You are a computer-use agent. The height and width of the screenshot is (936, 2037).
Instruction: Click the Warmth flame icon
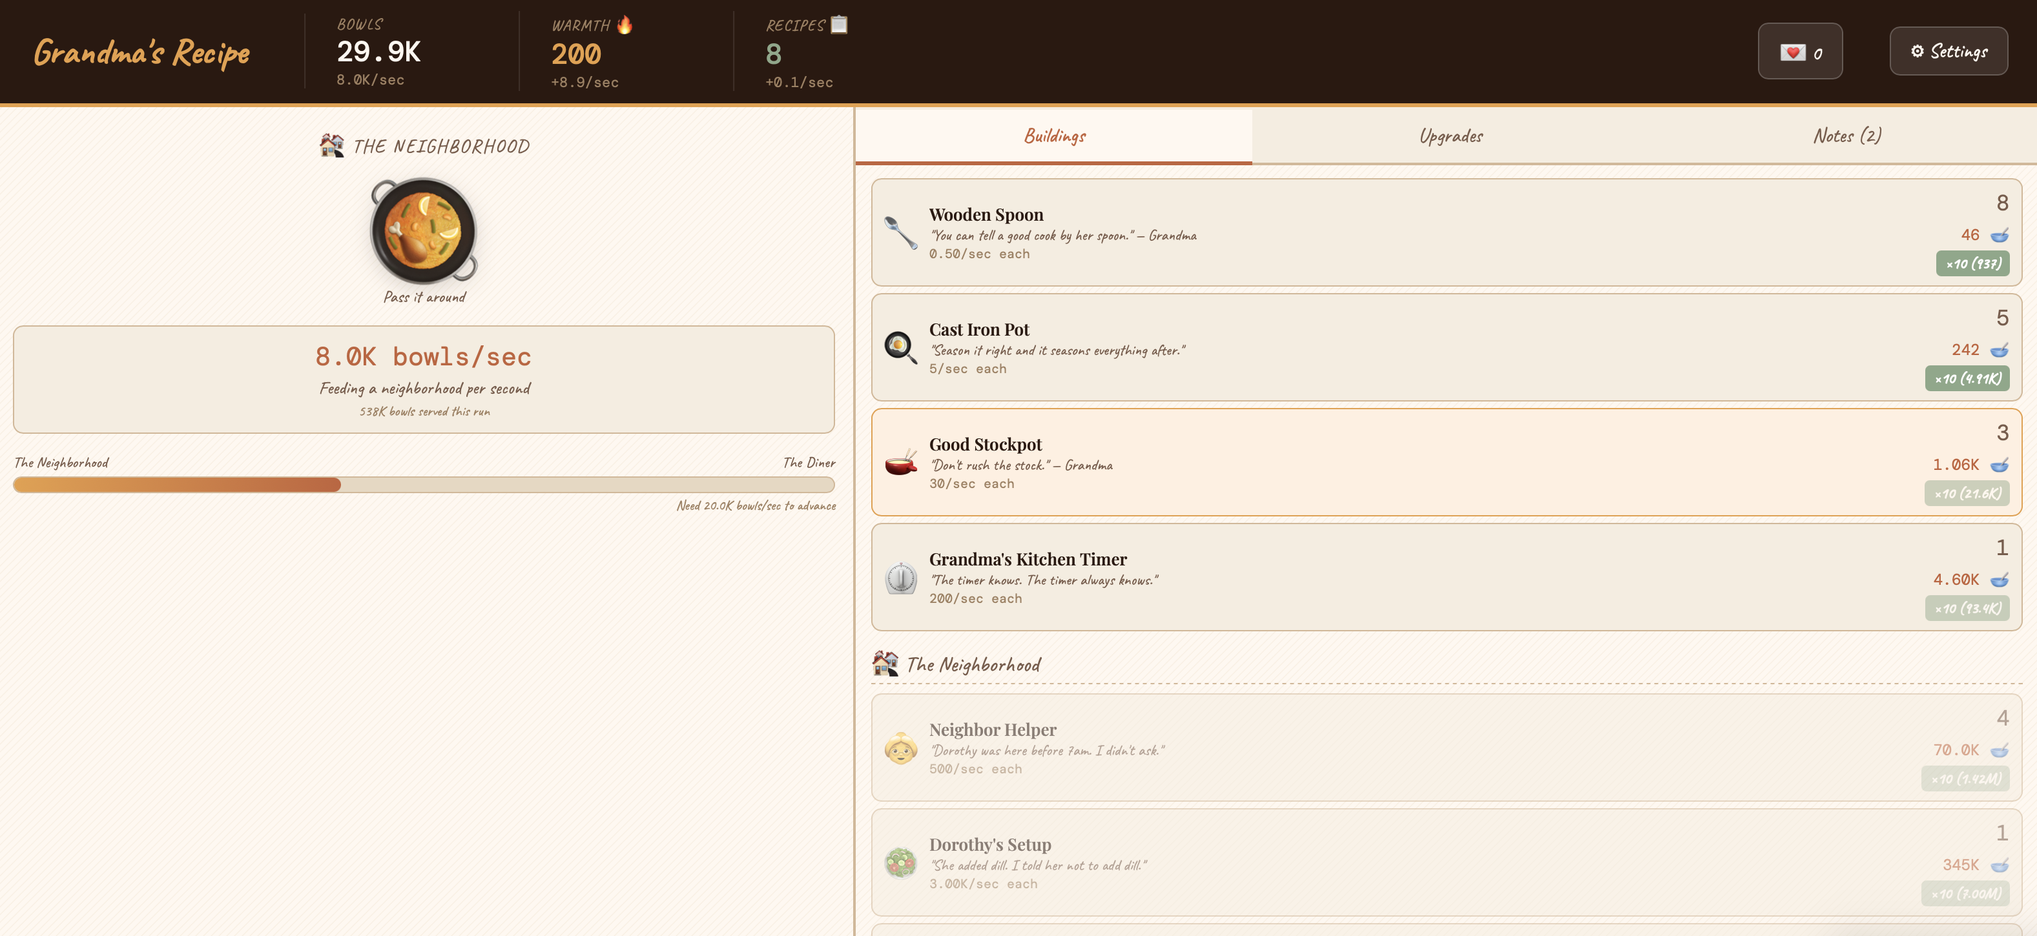pyautogui.click(x=625, y=25)
